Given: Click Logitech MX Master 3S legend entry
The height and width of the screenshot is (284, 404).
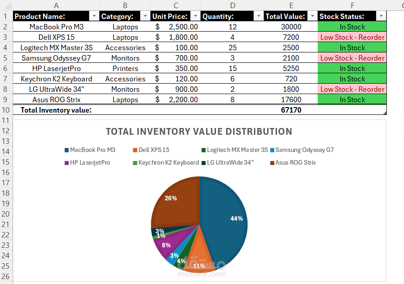Looking at the screenshot, I should point(235,150).
